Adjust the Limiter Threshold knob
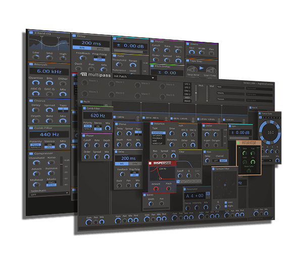This screenshot has height=274, width=303. (x=207, y=134)
